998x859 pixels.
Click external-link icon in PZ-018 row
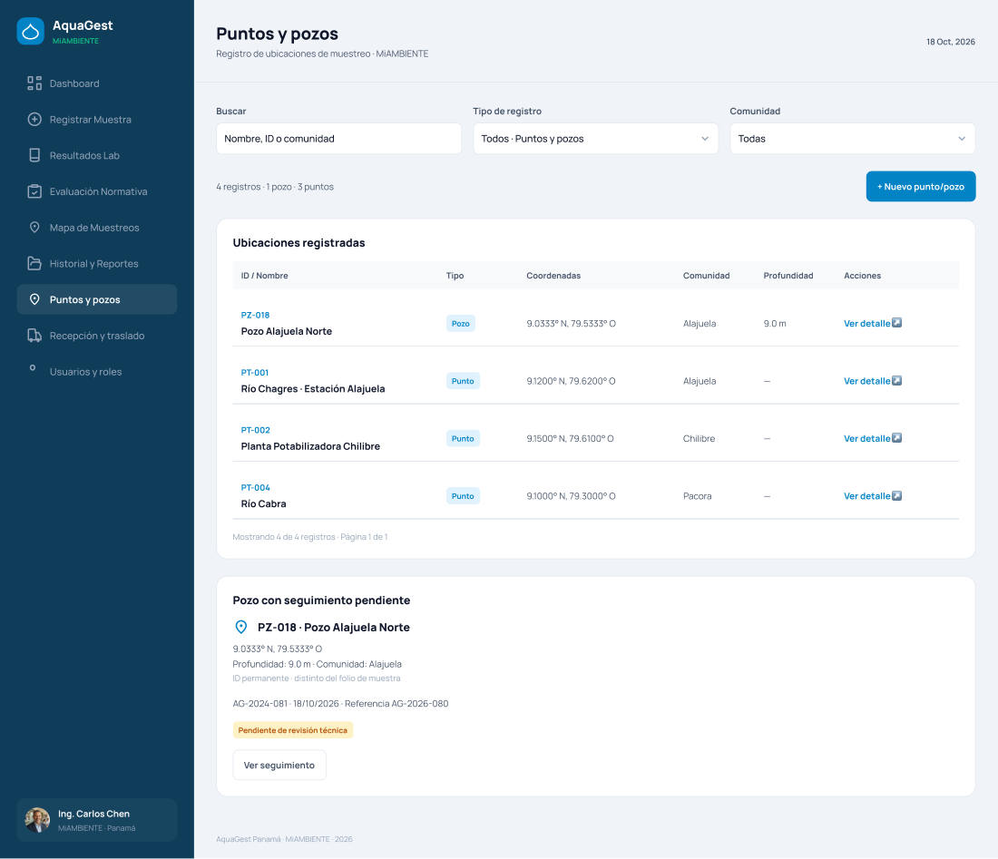point(896,323)
